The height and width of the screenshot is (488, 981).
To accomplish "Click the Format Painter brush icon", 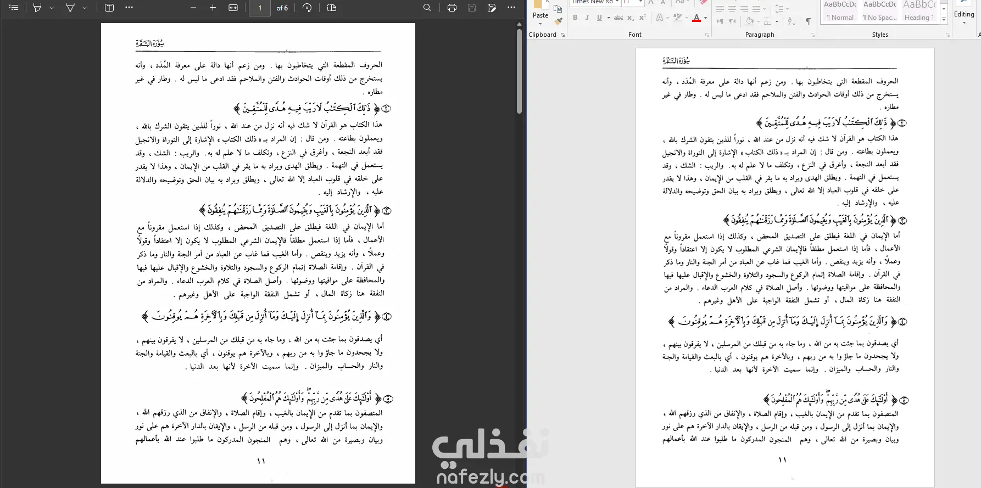I will click(x=558, y=21).
